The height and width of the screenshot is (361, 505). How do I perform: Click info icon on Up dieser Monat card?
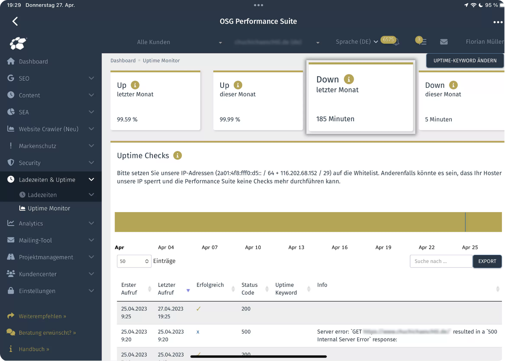point(238,85)
